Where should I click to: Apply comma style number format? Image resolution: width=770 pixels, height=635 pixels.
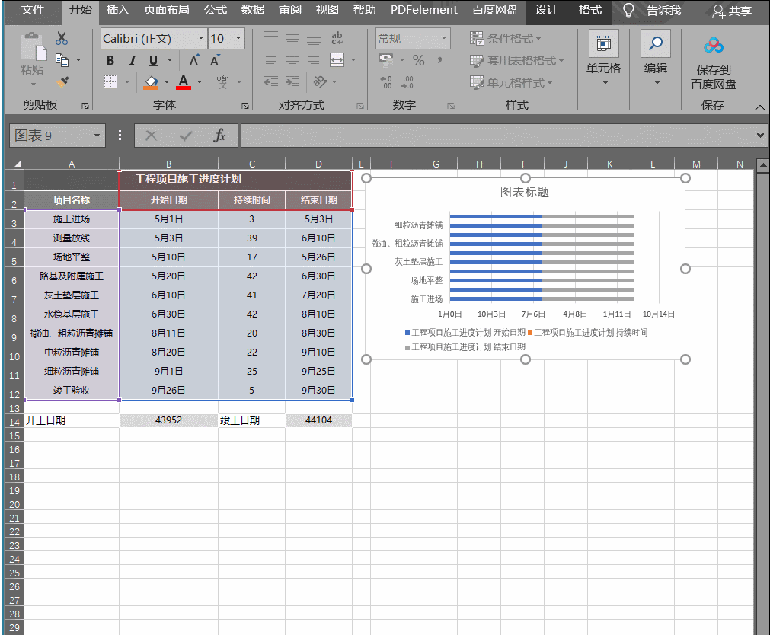[x=440, y=60]
